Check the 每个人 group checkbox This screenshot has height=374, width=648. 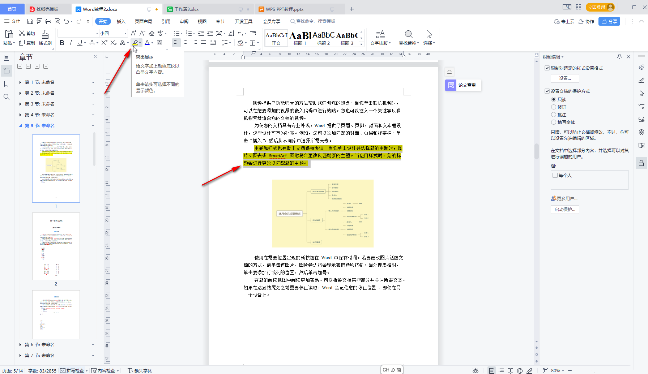pyautogui.click(x=555, y=175)
